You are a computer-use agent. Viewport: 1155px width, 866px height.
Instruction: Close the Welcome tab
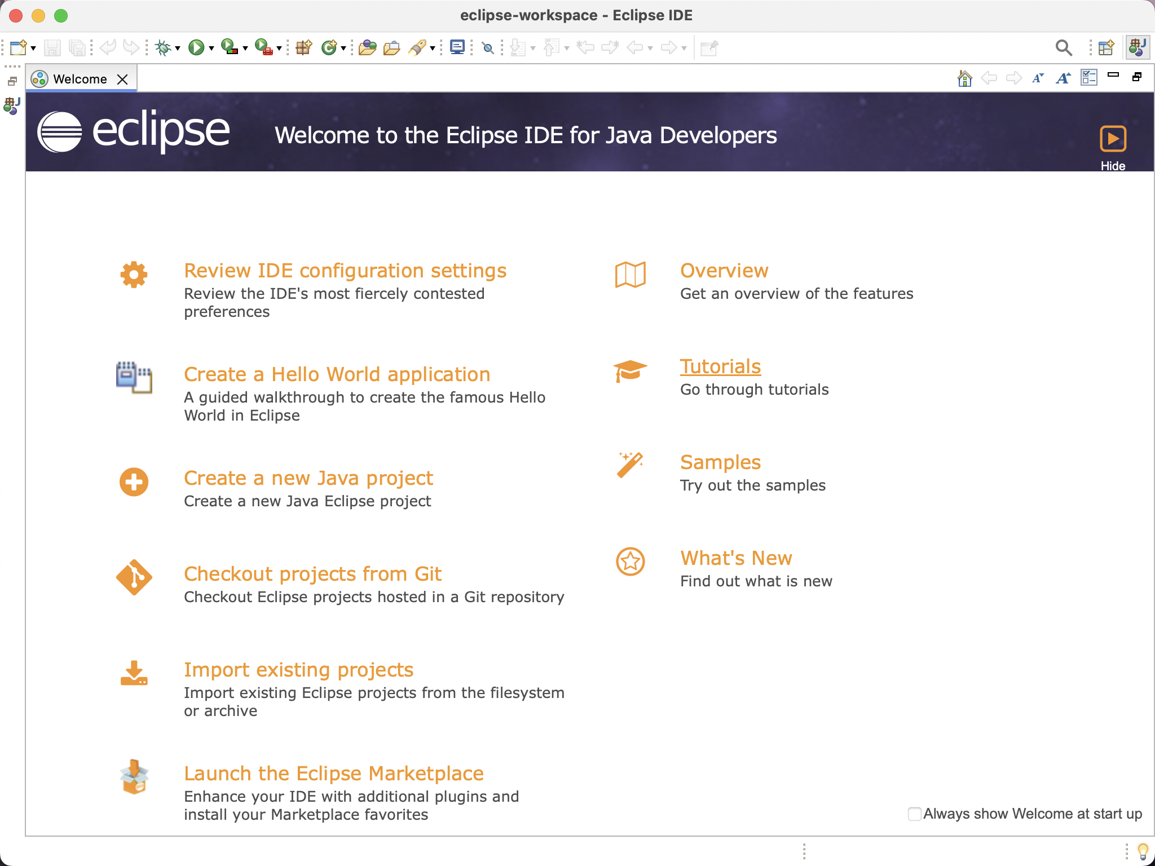click(122, 79)
